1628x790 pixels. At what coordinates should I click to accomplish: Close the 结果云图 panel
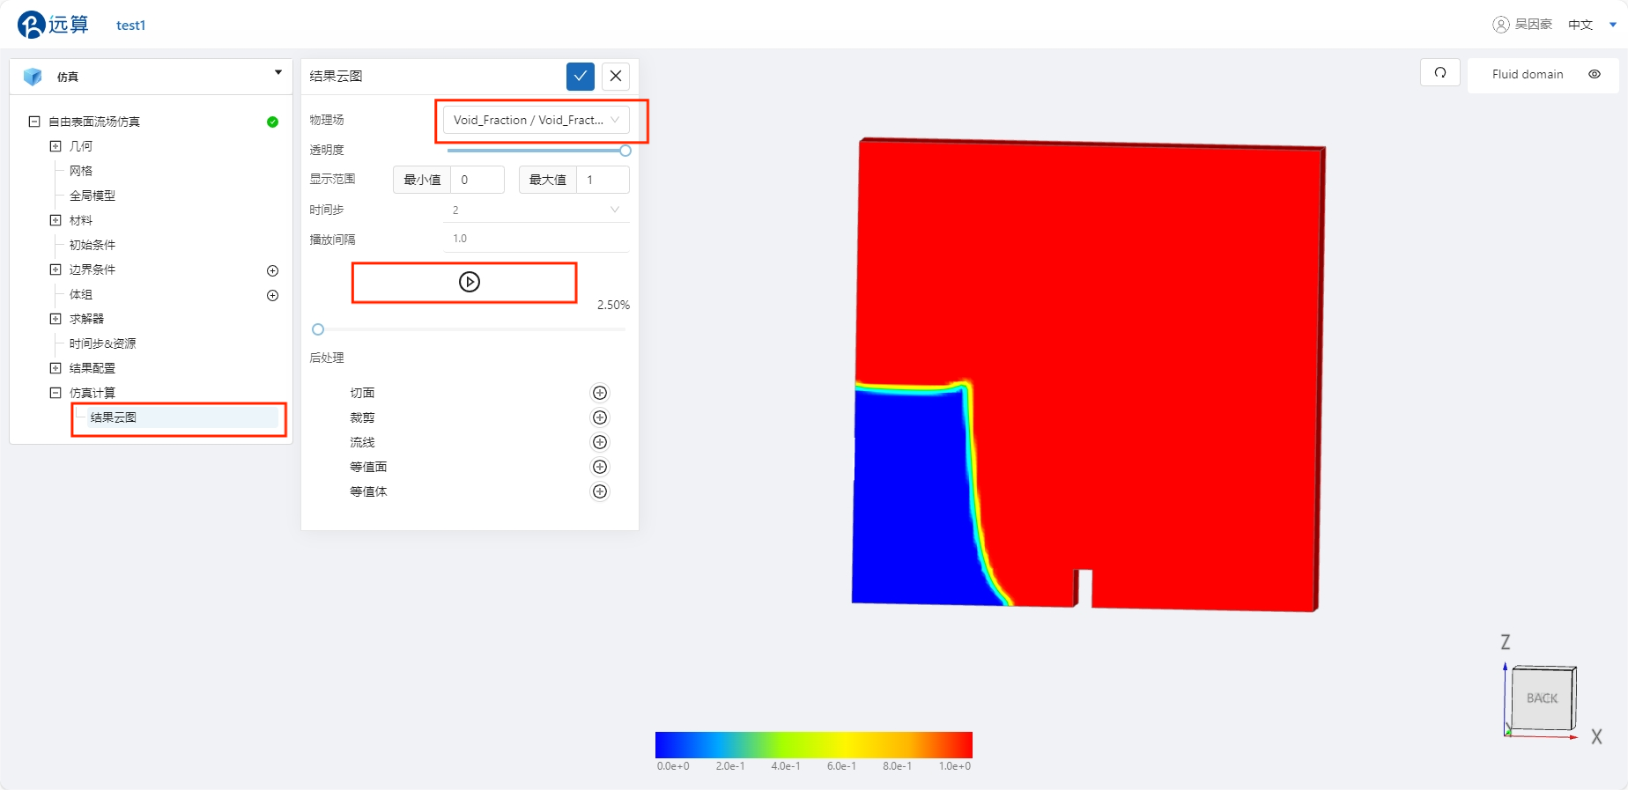(x=616, y=77)
